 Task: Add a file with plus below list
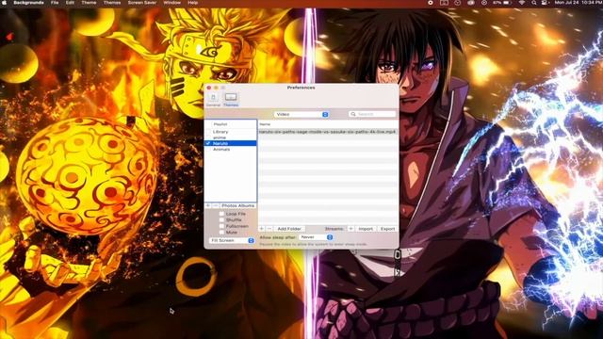coord(262,229)
